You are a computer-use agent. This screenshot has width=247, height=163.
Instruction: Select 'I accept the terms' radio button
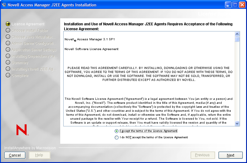pyautogui.click(x=116, y=131)
